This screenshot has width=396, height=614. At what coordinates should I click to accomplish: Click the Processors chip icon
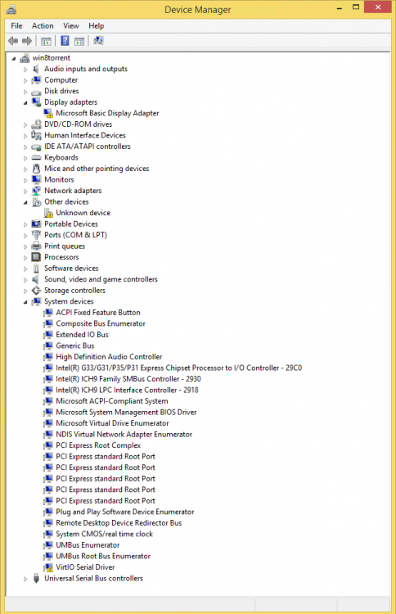point(36,257)
